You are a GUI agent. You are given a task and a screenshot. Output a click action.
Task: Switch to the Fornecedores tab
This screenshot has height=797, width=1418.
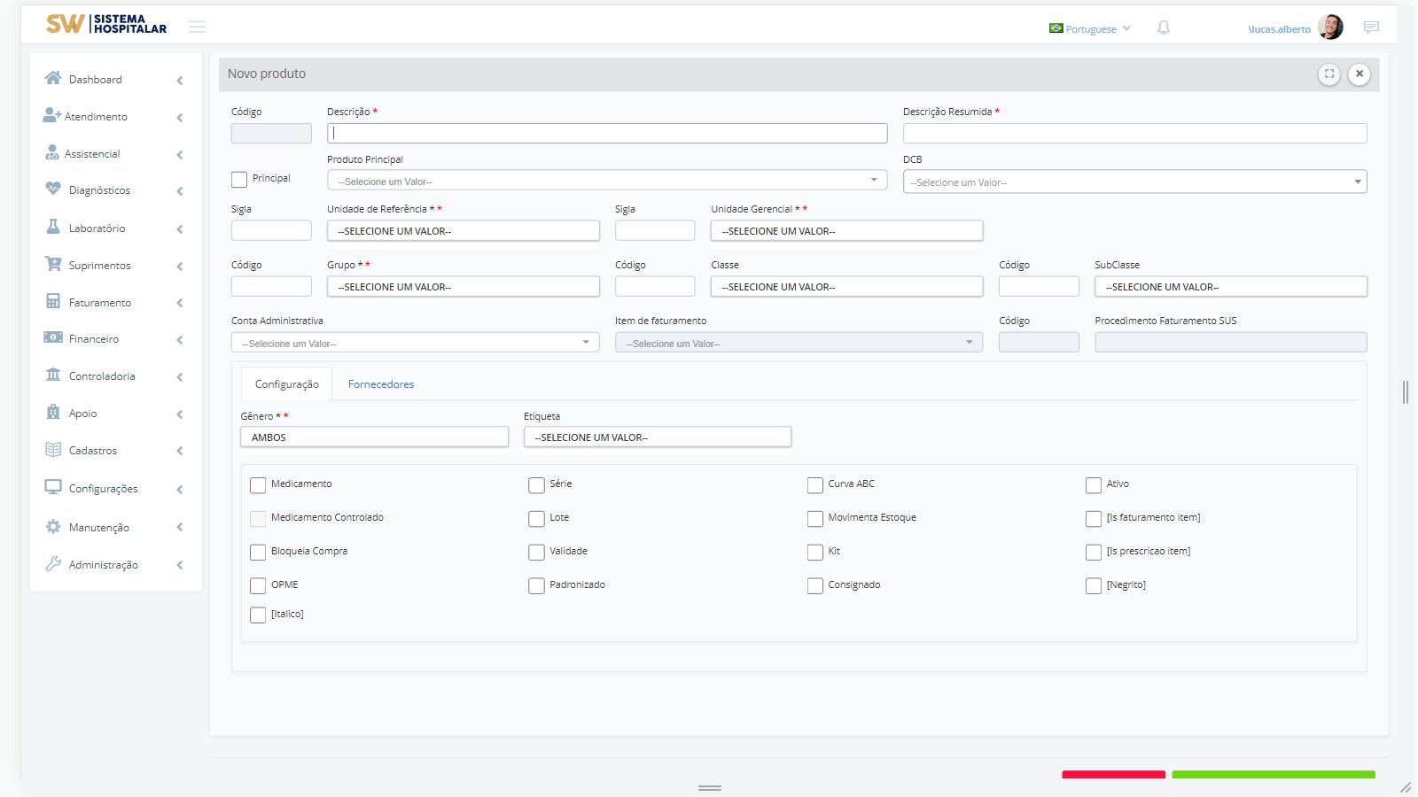click(381, 384)
